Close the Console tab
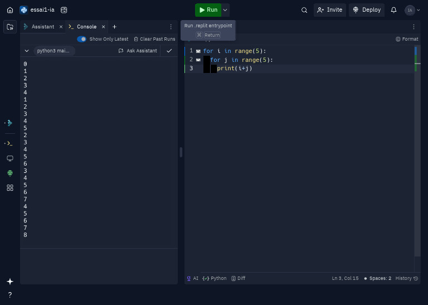Image resolution: width=428 pixels, height=305 pixels. [x=104, y=27]
